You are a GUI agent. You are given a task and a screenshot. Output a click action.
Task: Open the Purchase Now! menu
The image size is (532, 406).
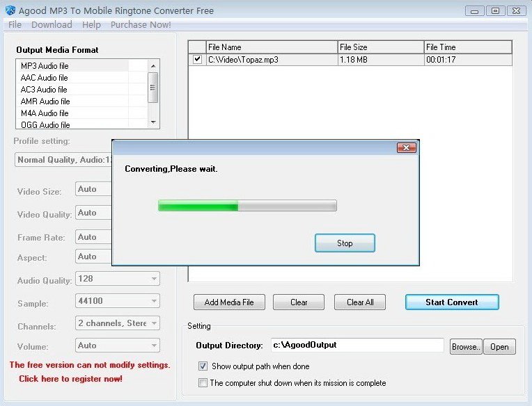point(141,25)
